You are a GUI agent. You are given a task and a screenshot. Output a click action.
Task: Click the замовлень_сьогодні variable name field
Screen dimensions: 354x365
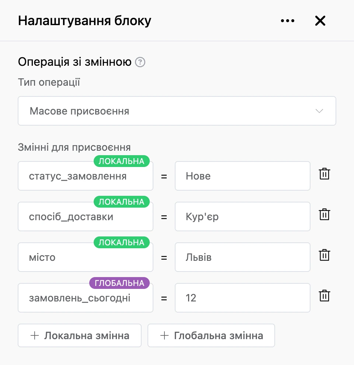tap(86, 298)
